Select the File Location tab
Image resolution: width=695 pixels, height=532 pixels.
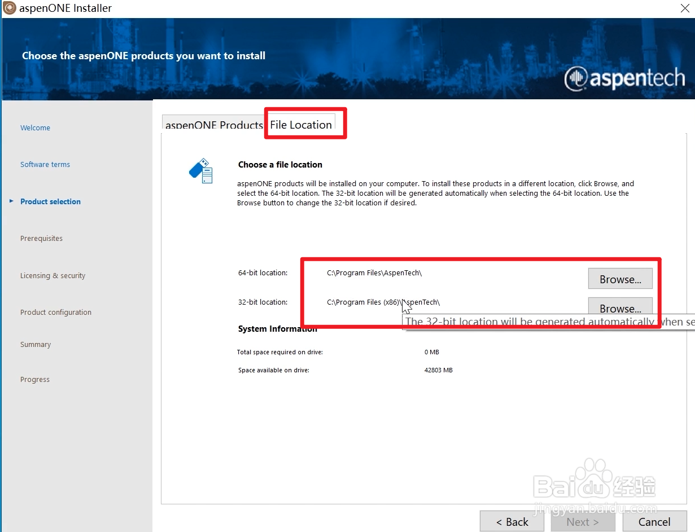[301, 124]
